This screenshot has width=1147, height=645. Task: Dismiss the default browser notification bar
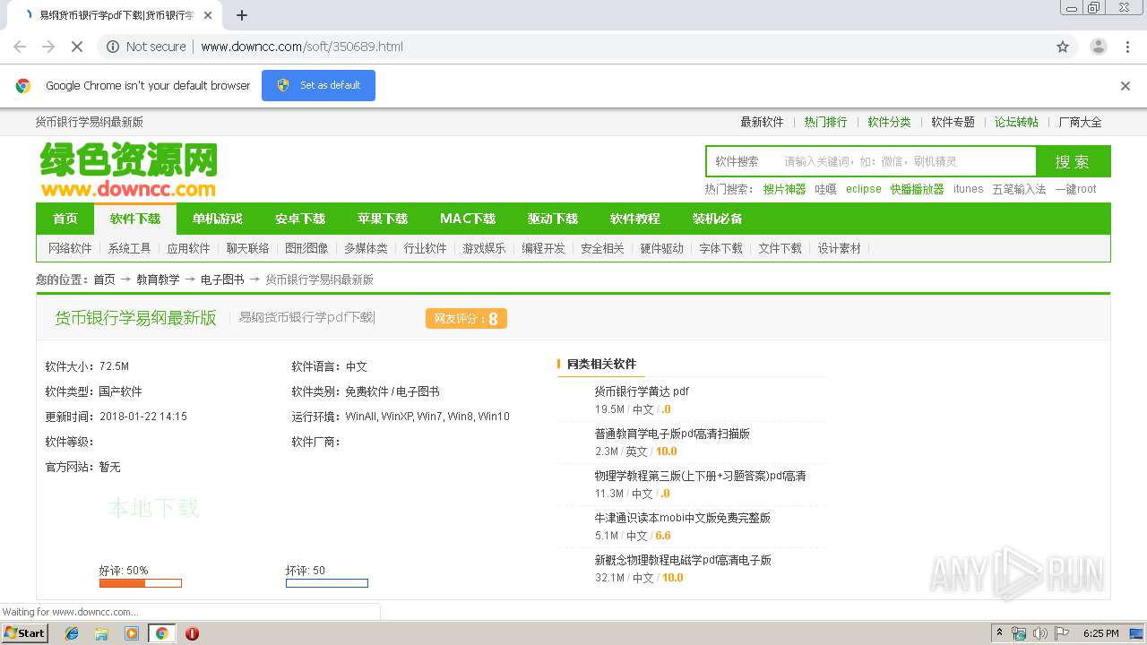(1125, 86)
